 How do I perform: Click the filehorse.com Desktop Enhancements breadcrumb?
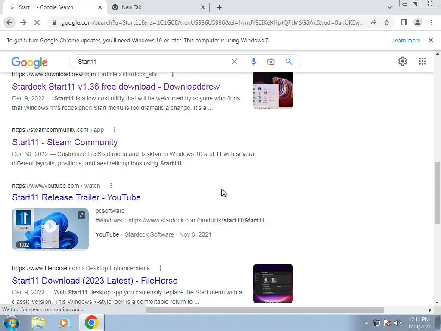pyautogui.click(x=81, y=268)
